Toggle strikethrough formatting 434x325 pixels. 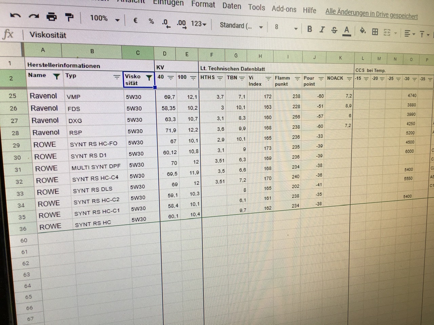tap(334, 30)
